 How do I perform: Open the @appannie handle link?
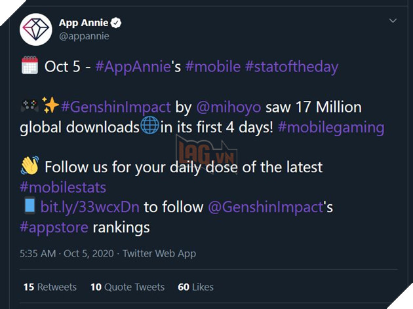pyautogui.click(x=83, y=37)
